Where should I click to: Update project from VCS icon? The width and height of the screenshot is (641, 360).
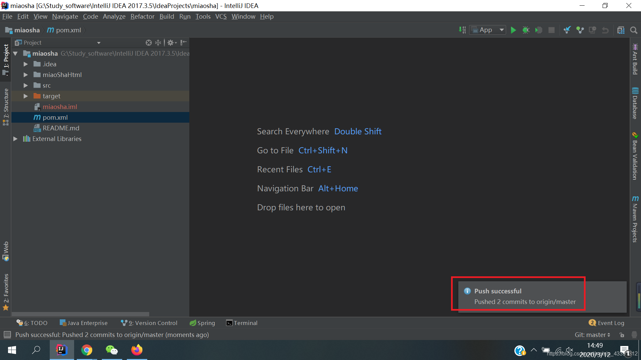[x=567, y=30]
